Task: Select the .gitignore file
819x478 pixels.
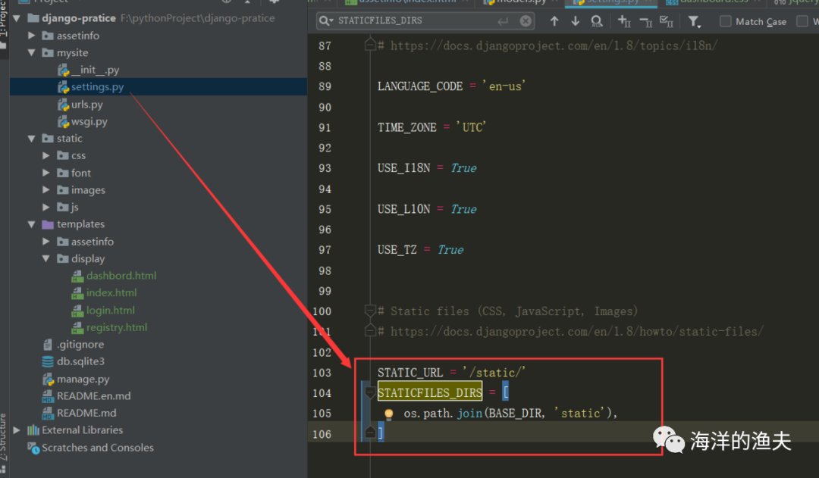Action: point(80,345)
